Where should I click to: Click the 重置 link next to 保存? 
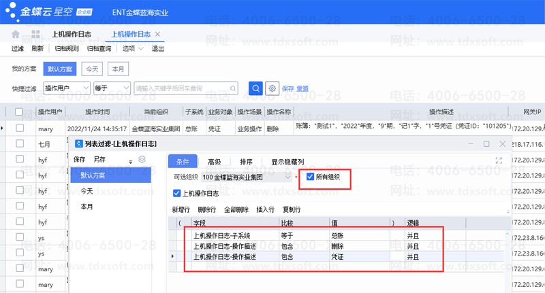click(x=302, y=88)
